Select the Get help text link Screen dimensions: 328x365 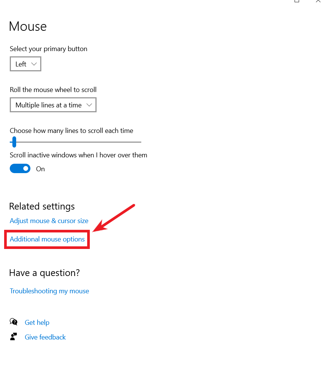pyautogui.click(x=37, y=322)
